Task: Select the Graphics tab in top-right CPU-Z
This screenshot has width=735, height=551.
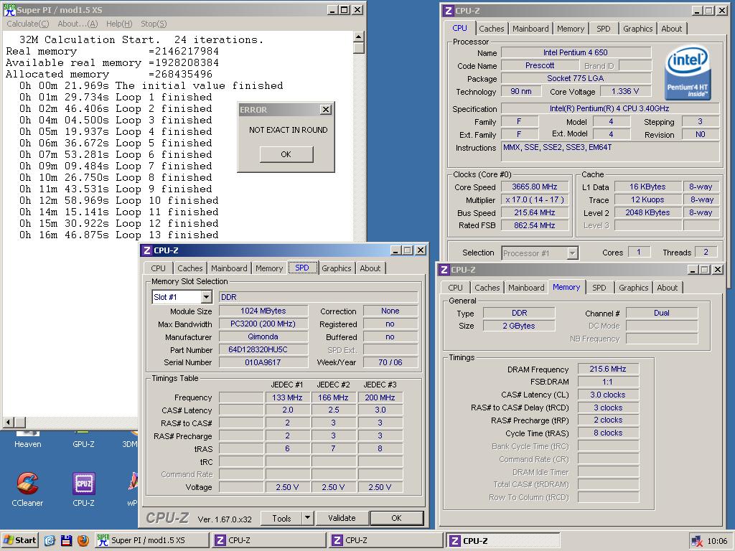Action: tap(637, 29)
